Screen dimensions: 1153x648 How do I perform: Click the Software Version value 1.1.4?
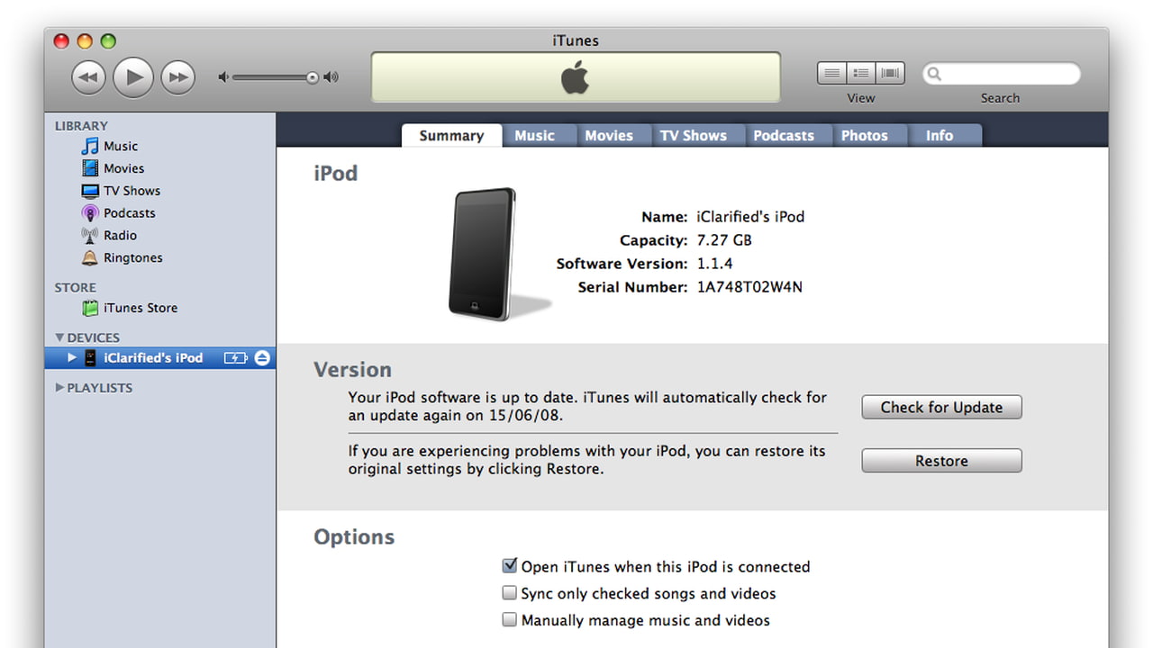[x=714, y=264]
